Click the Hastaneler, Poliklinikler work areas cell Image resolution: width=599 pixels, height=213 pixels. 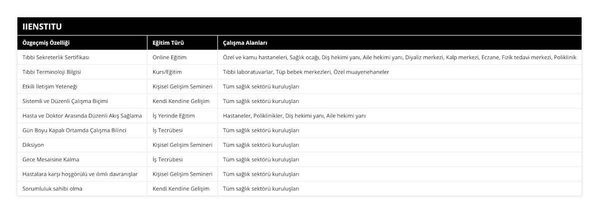pos(295,115)
